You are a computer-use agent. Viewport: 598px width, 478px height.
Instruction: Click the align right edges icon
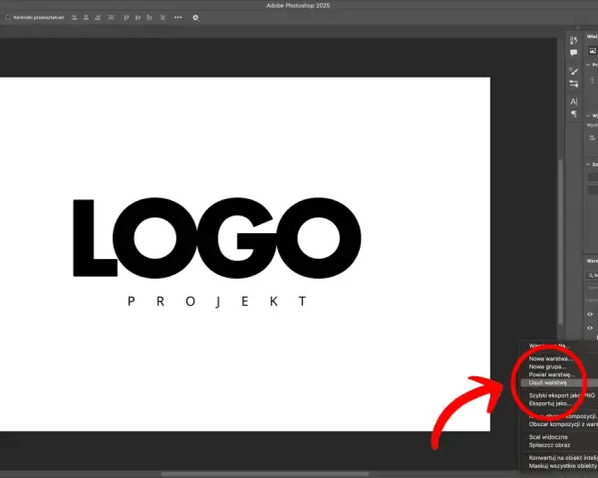tap(98, 18)
